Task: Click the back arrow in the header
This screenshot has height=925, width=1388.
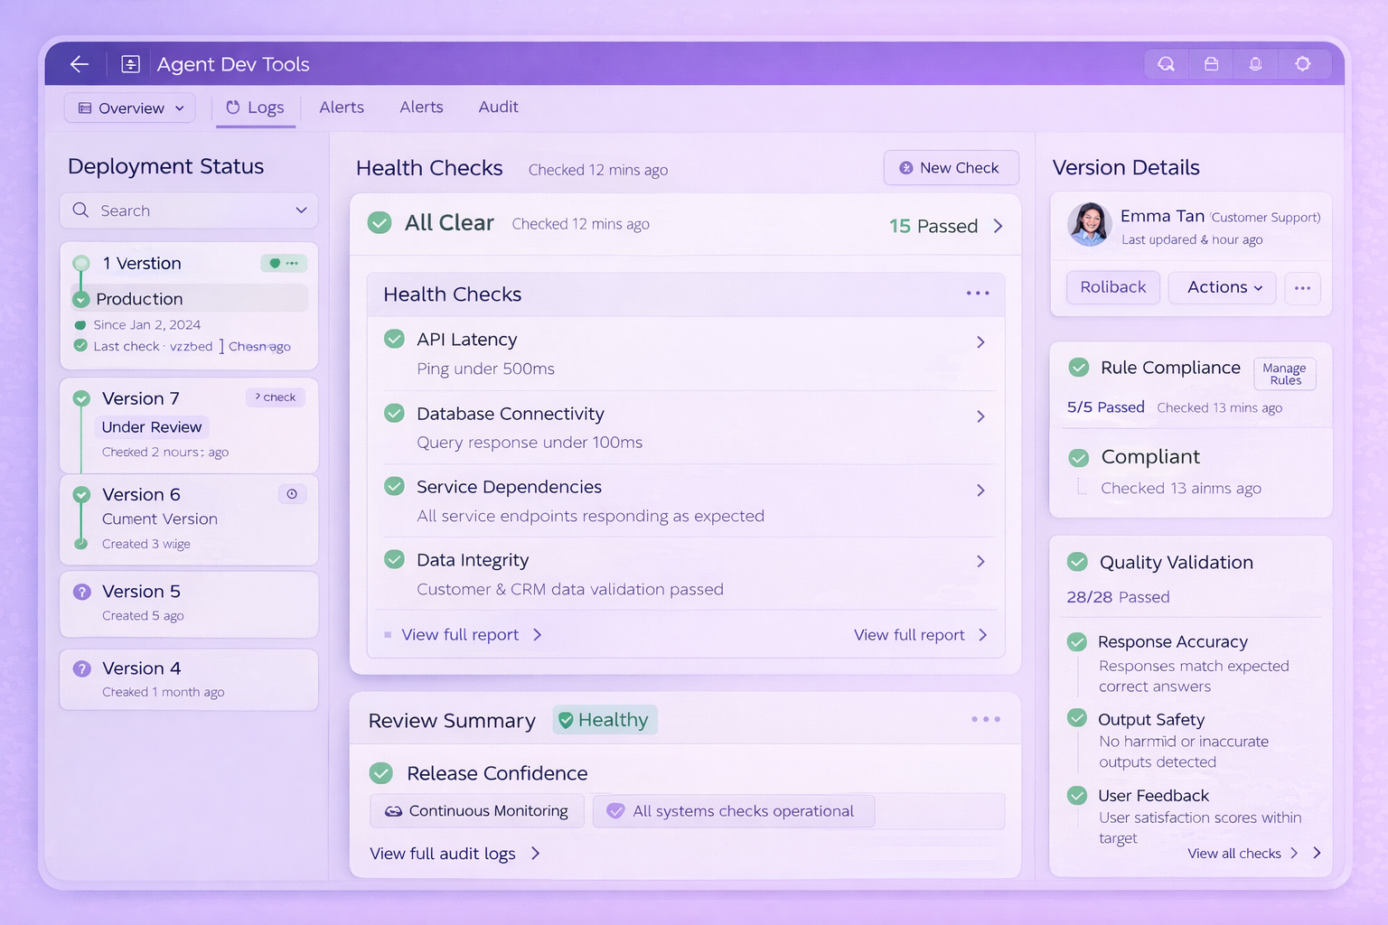Action: point(79,63)
